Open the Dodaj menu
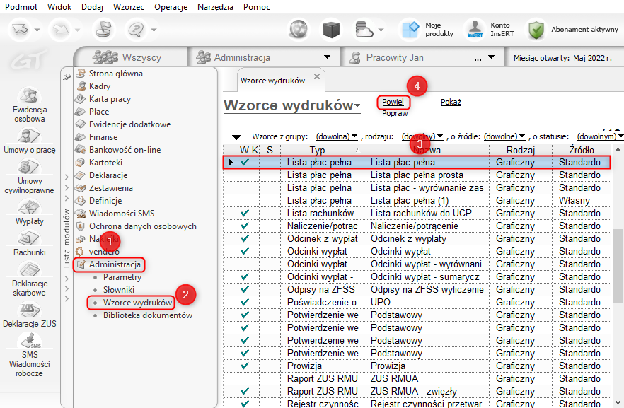The height and width of the screenshot is (408, 624). [92, 7]
